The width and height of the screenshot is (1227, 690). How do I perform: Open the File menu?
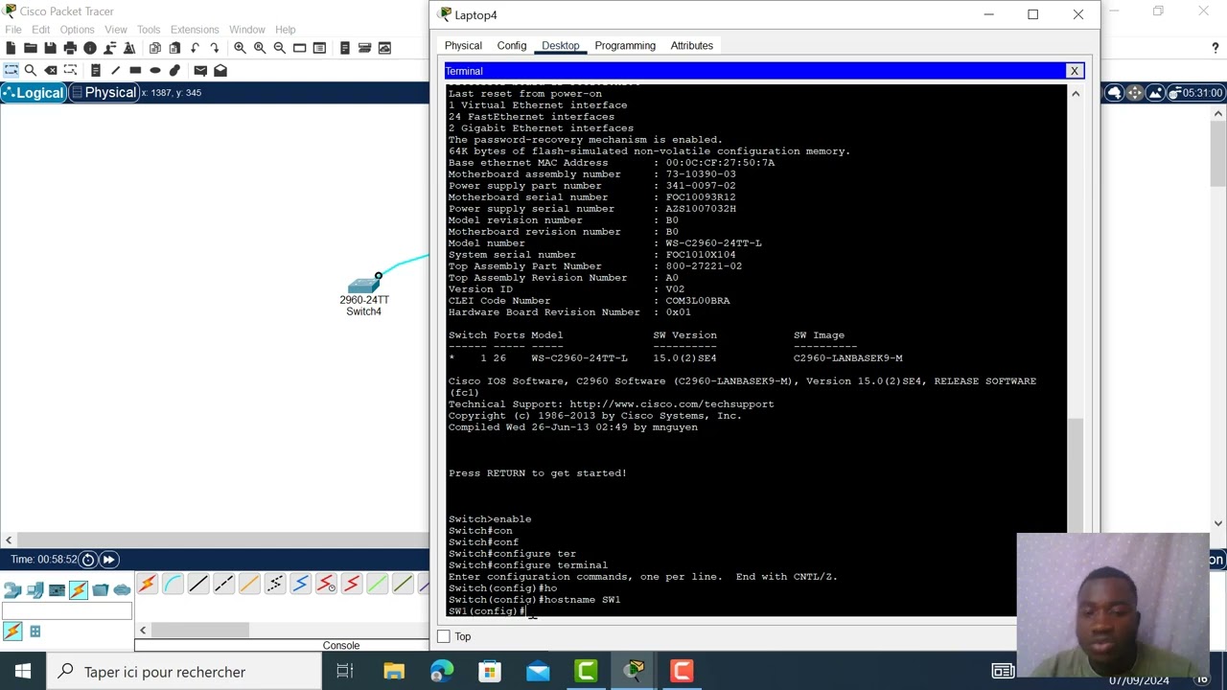(x=13, y=30)
